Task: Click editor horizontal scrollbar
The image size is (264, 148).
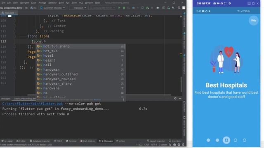Action: point(99,95)
